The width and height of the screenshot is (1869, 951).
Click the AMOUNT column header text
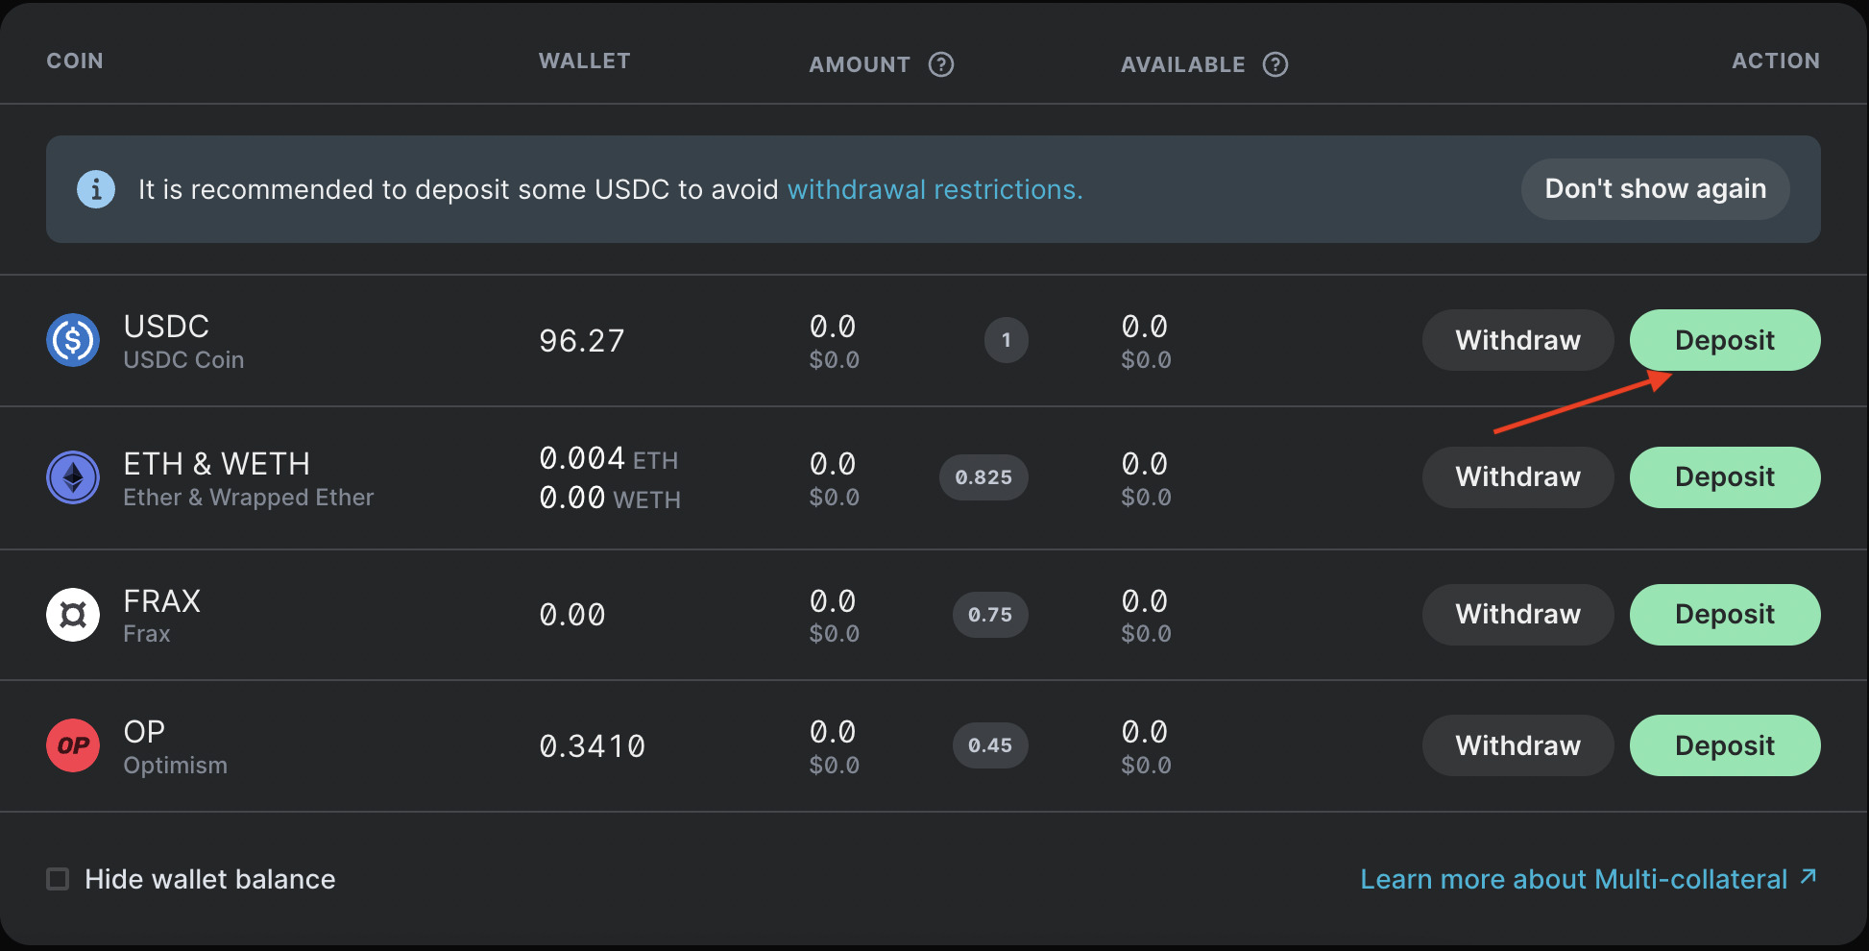tap(860, 64)
